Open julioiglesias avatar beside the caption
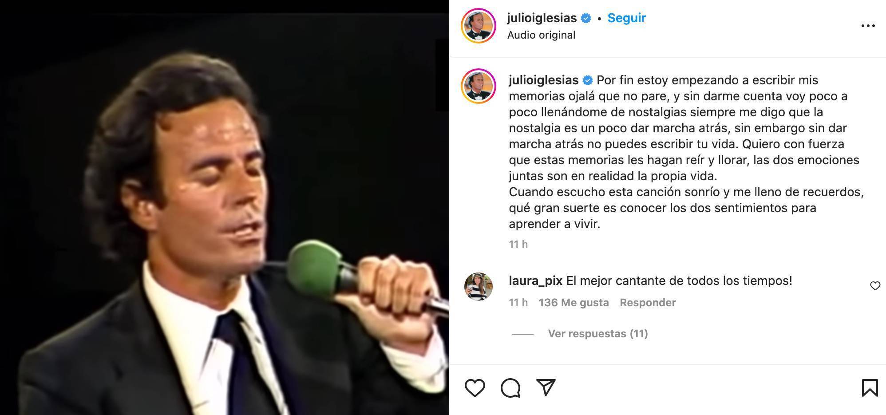886x415 pixels. point(479,86)
